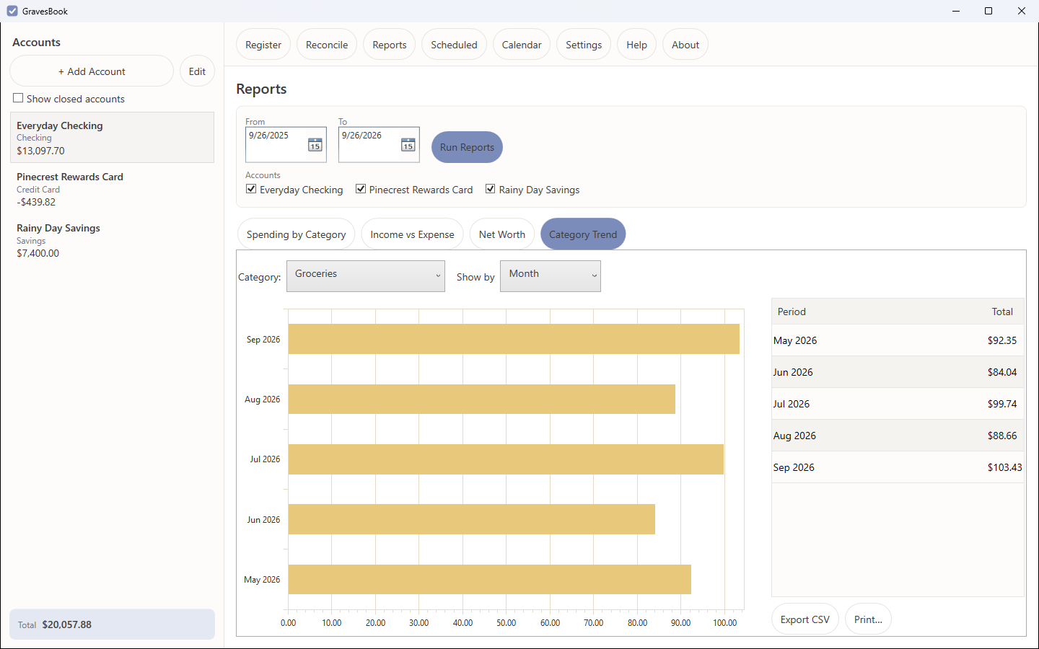
Task: Select the May 2026 table row
Action: tap(898, 340)
